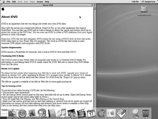Click the scroll up arrow of document scrollbar
The image size is (158, 119).
point(94,8)
